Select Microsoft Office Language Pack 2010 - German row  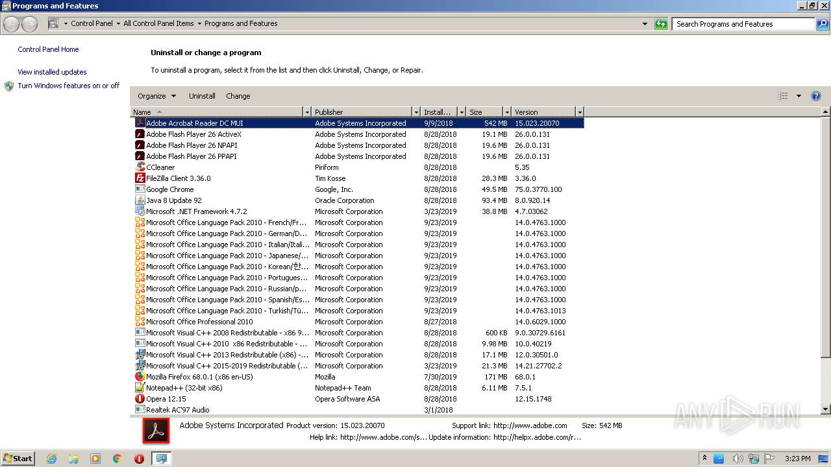click(358, 233)
